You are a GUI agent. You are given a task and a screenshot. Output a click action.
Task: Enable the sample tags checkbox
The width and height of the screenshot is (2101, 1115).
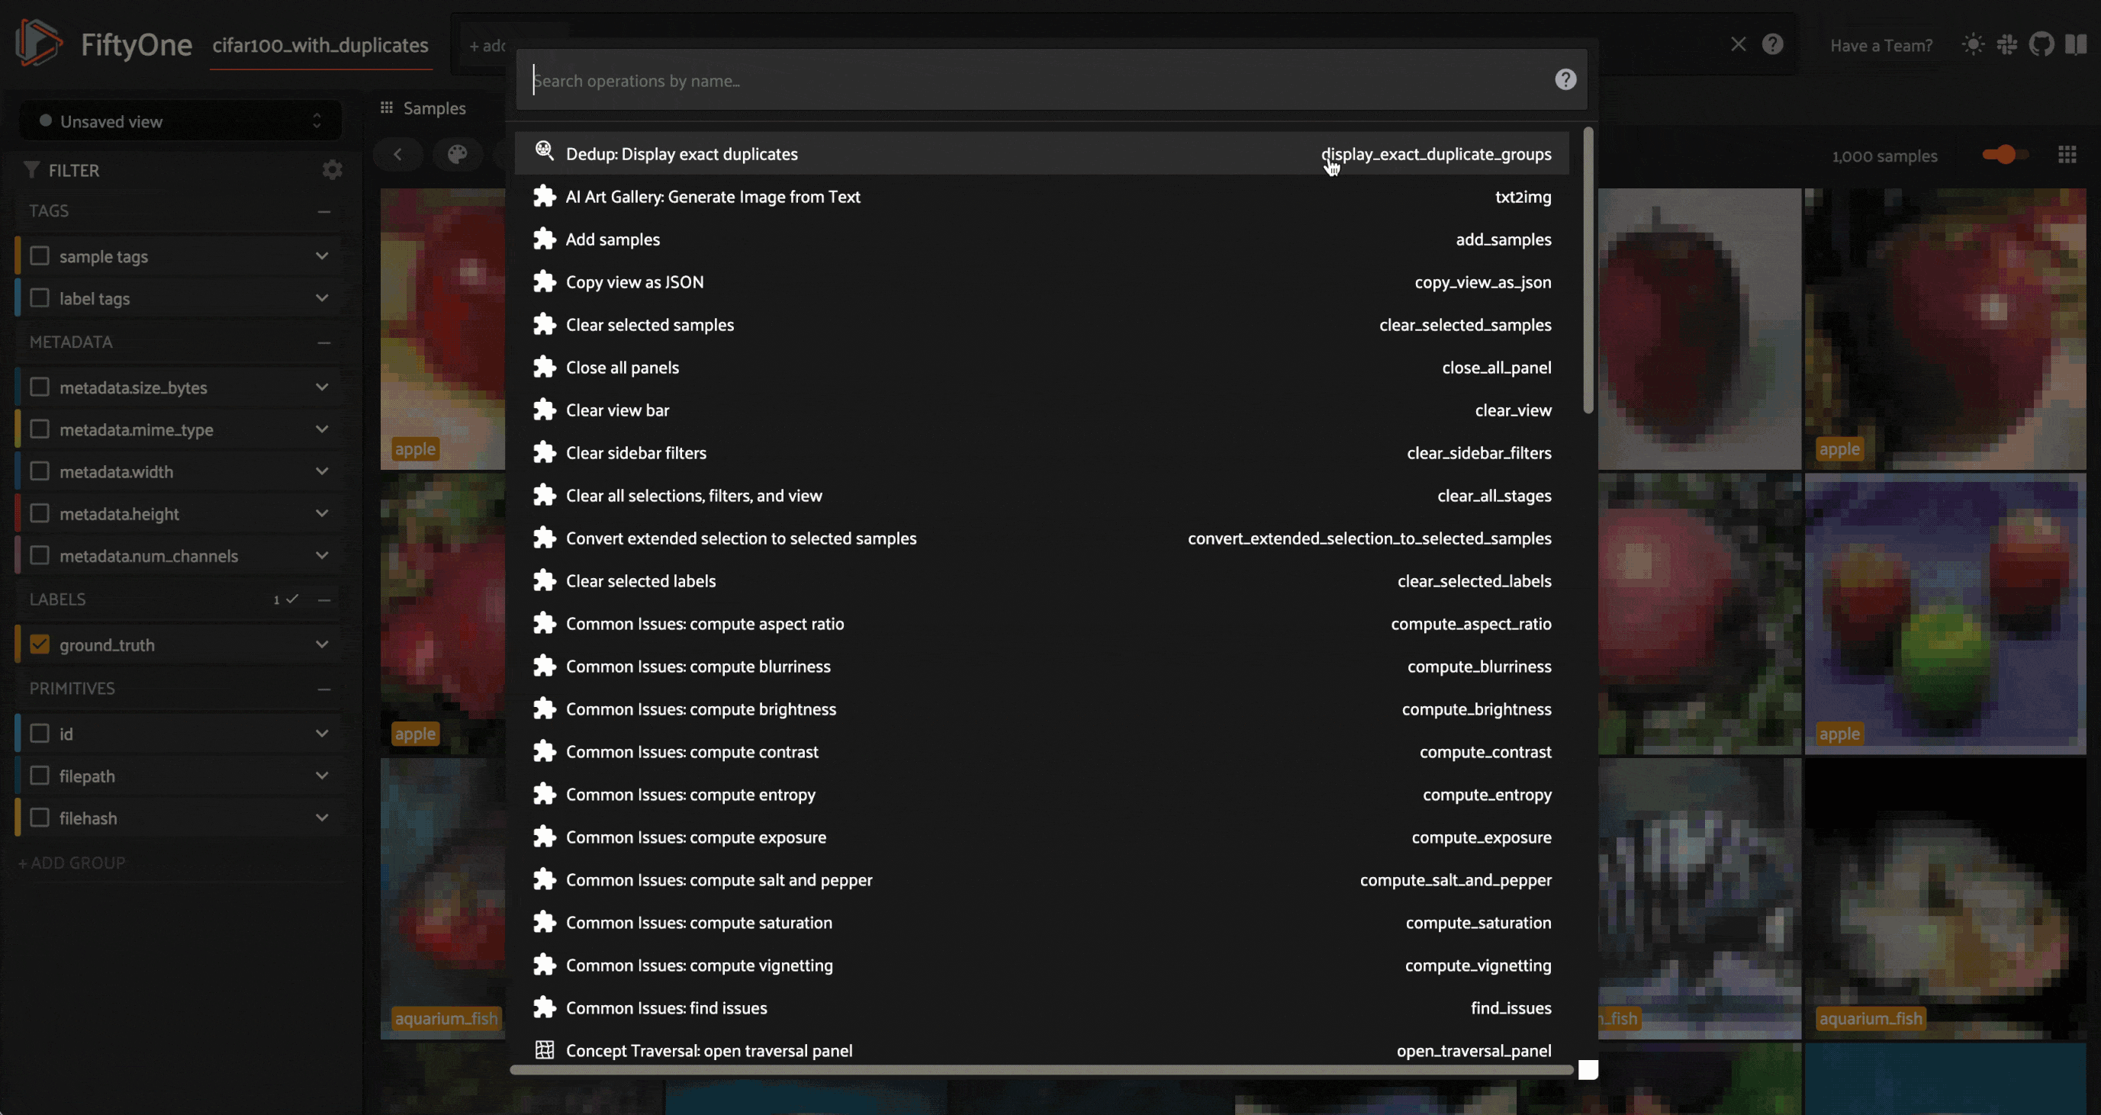tap(39, 256)
